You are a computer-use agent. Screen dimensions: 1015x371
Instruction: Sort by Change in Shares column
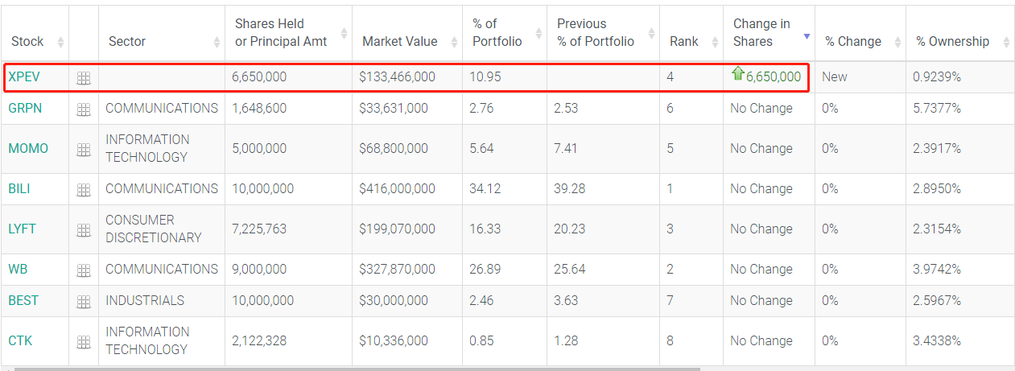[769, 33]
